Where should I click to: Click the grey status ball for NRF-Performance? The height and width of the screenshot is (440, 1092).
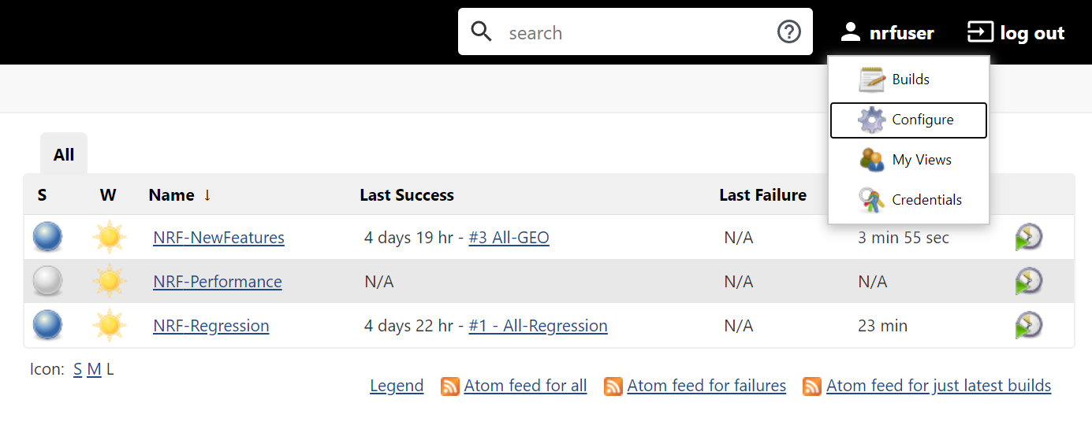[48, 281]
